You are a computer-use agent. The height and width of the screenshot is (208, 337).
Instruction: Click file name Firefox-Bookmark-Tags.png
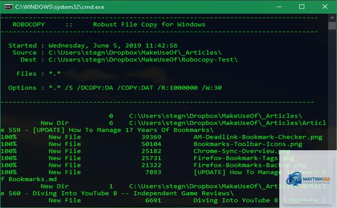click(x=244, y=159)
